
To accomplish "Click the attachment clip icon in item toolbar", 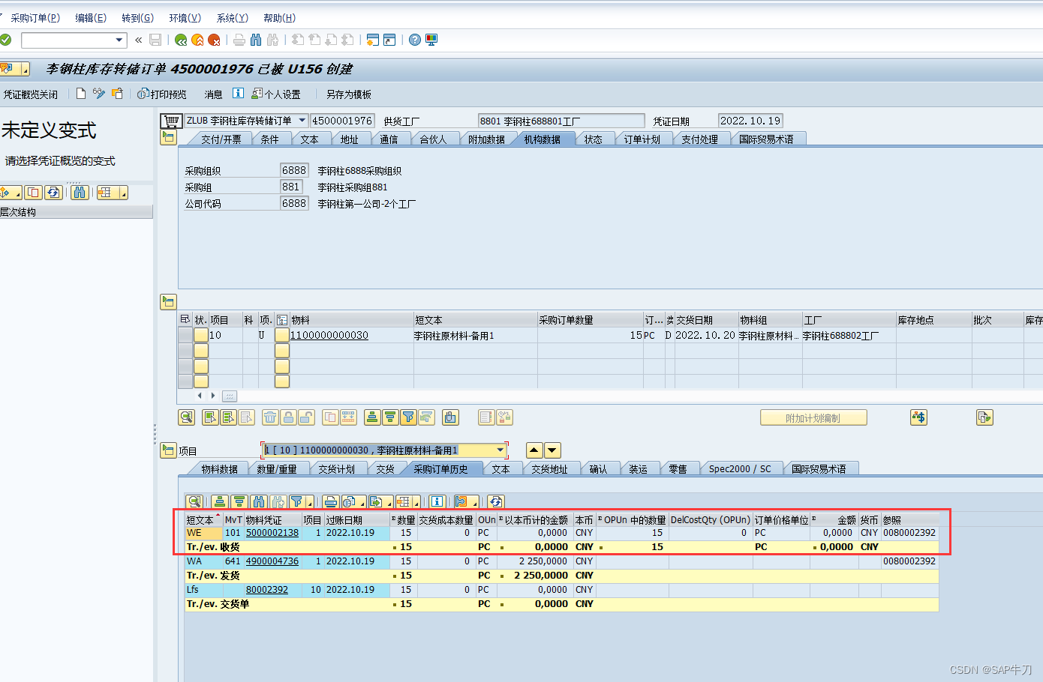I will point(450,417).
